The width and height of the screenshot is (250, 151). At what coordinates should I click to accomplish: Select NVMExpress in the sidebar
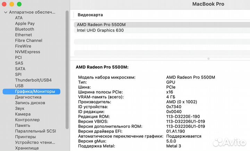click(27, 52)
